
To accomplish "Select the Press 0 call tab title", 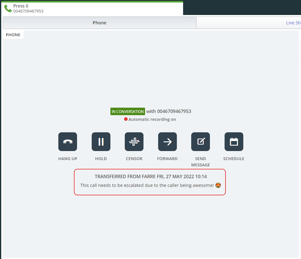I will (x=21, y=6).
